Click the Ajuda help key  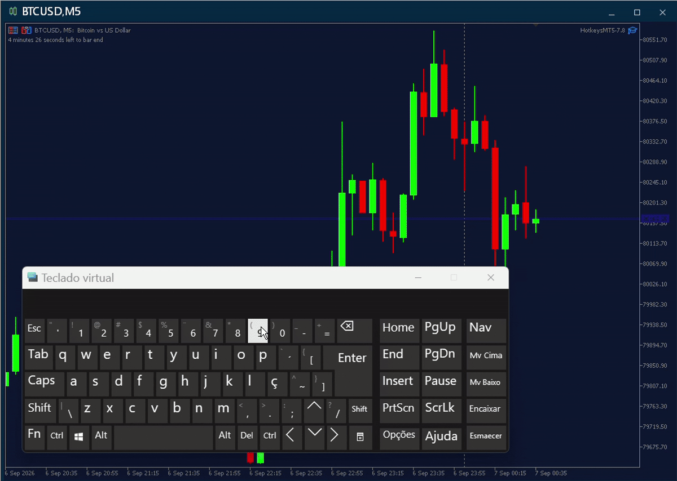[442, 437]
